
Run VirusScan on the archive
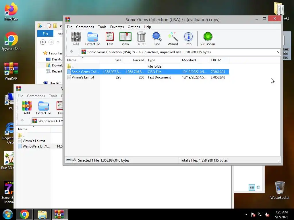click(208, 39)
